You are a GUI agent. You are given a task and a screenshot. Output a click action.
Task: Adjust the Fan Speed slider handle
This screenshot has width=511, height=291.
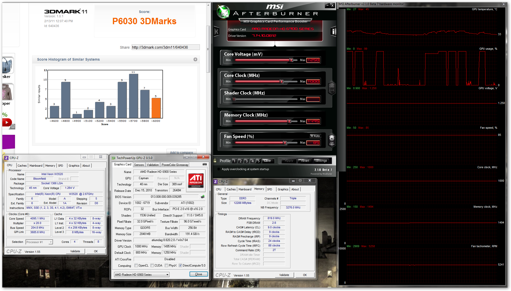(x=285, y=143)
